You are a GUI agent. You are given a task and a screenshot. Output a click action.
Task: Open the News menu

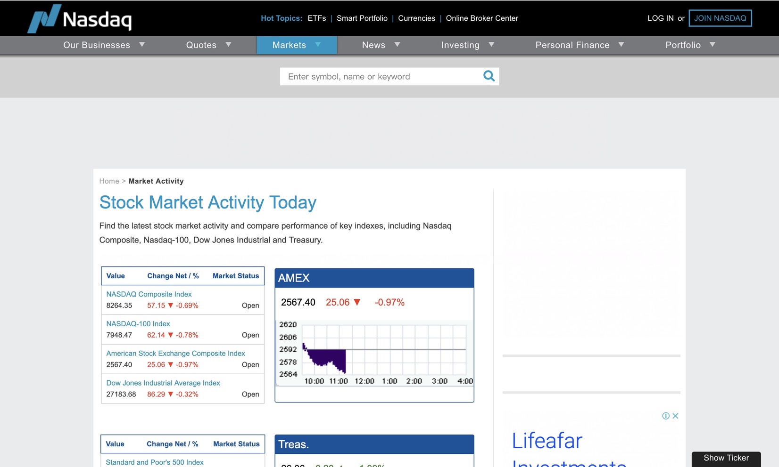click(373, 45)
